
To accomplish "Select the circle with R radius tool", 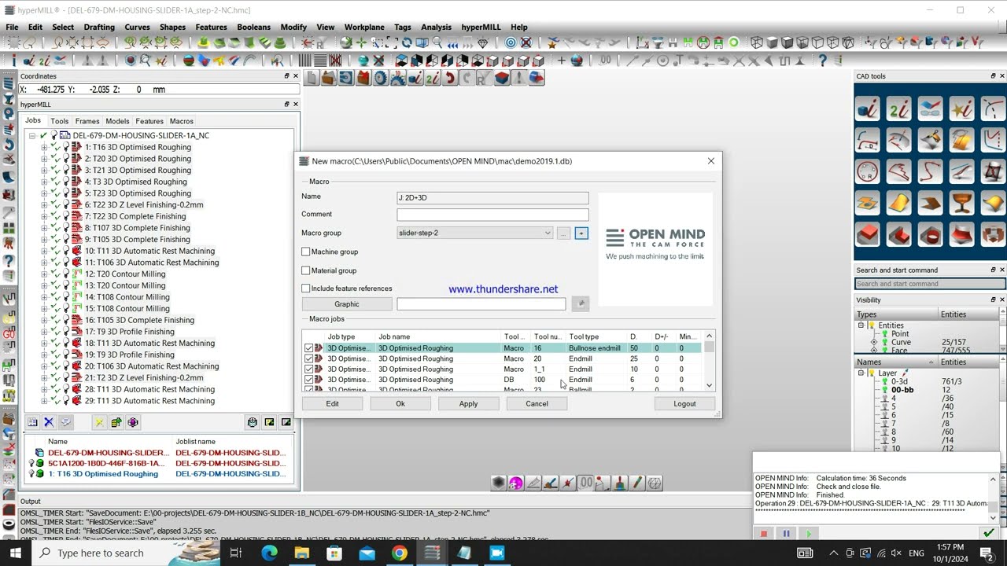I will (x=868, y=171).
